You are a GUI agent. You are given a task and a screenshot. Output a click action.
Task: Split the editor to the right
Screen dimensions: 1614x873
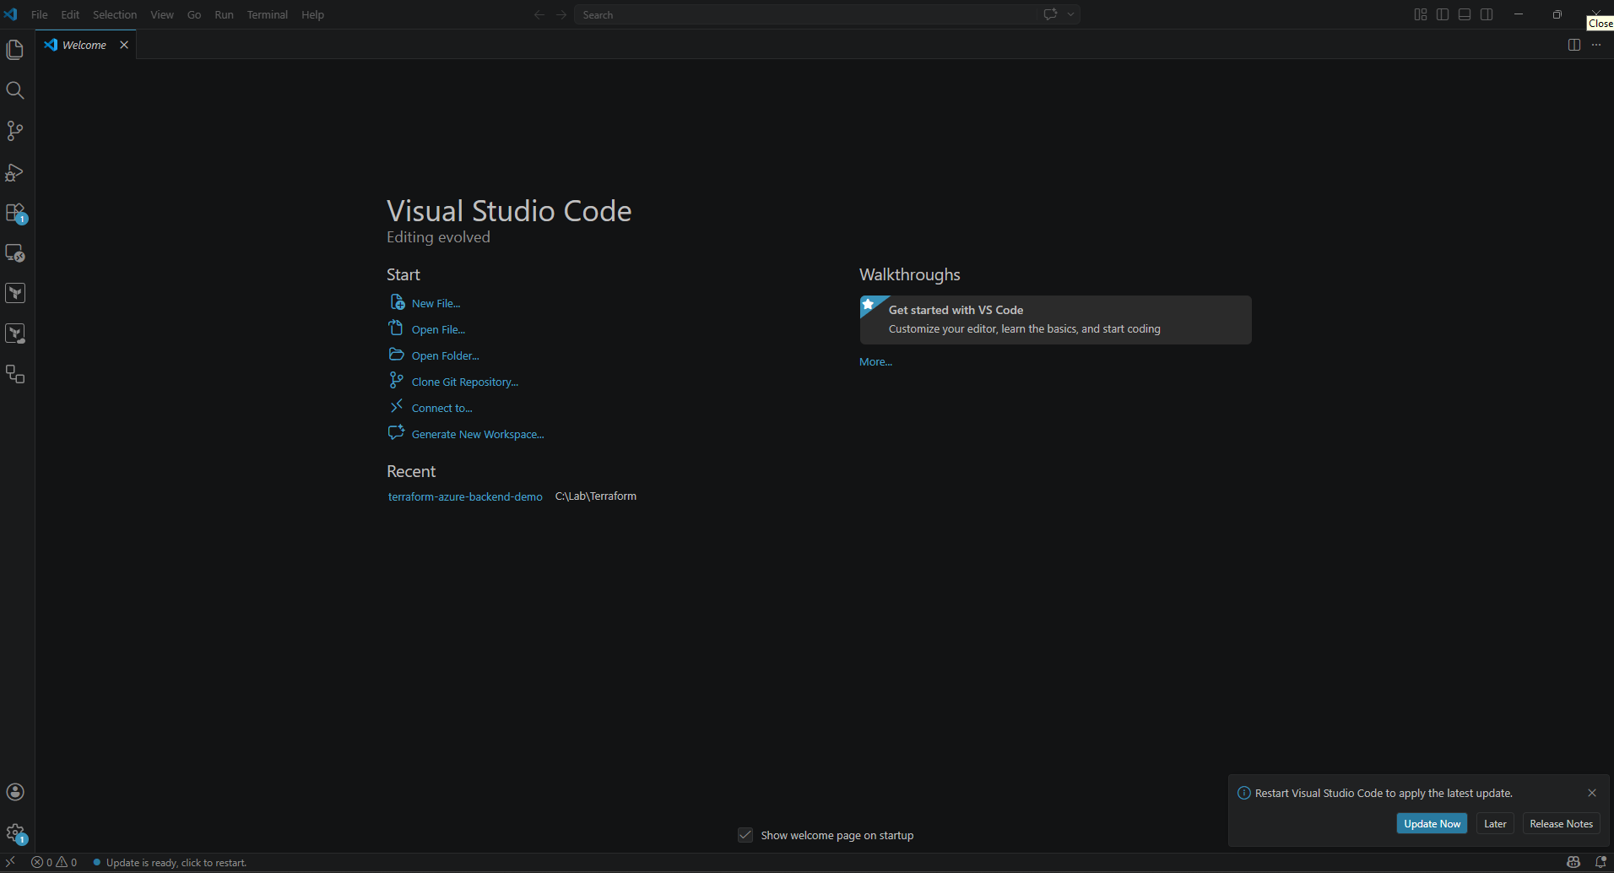pyautogui.click(x=1574, y=45)
